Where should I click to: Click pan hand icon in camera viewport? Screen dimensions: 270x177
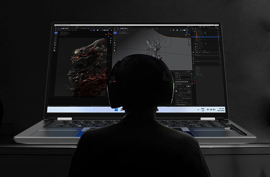[x=111, y=41]
